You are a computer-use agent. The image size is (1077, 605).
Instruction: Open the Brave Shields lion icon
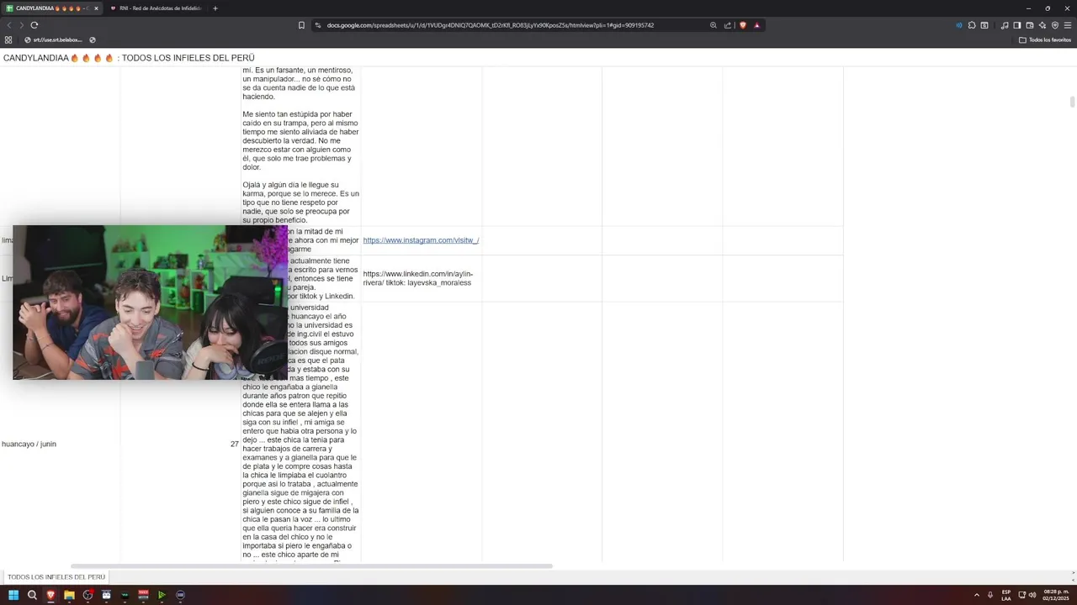(x=742, y=25)
